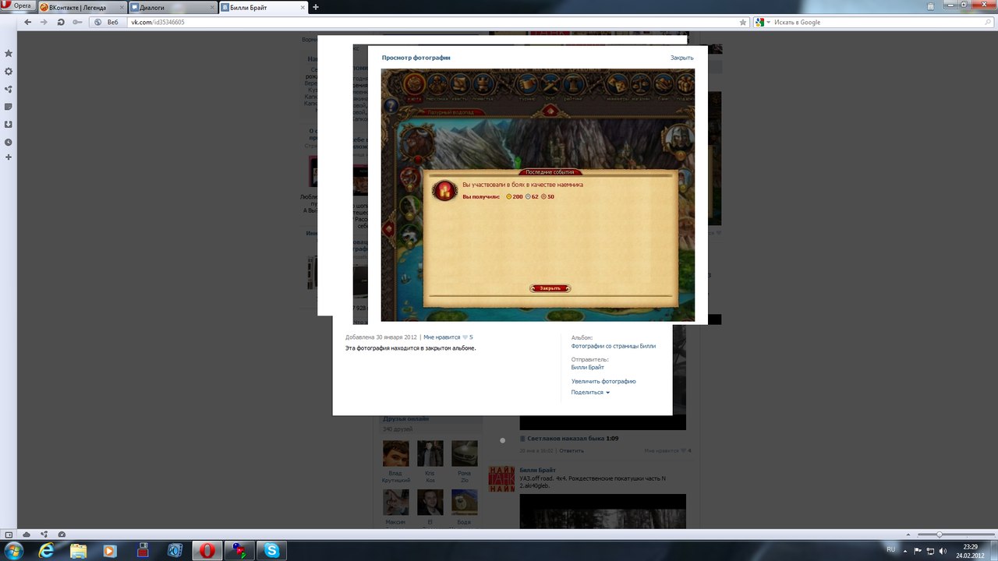
Task: Open Opera Unite panel in sidebar
Action: point(9,89)
